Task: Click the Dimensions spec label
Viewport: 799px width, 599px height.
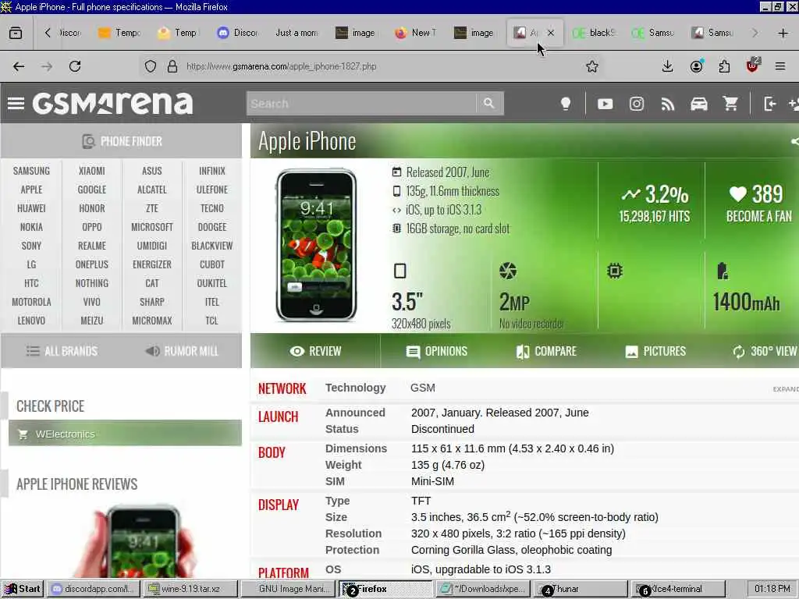Action: [x=356, y=448]
